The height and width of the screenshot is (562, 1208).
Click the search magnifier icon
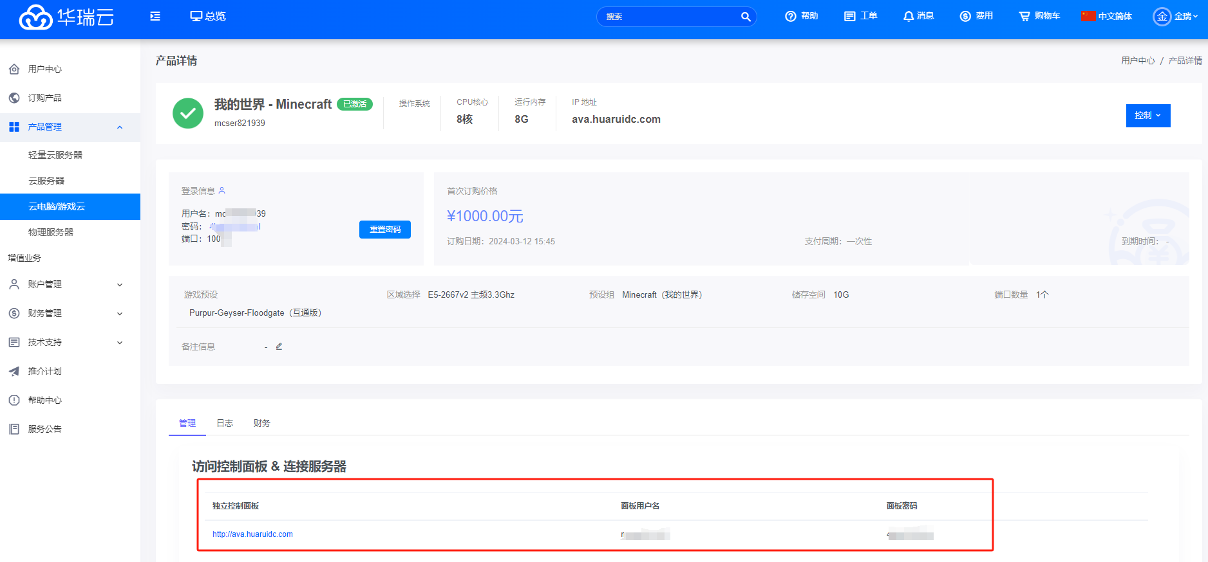tap(746, 17)
